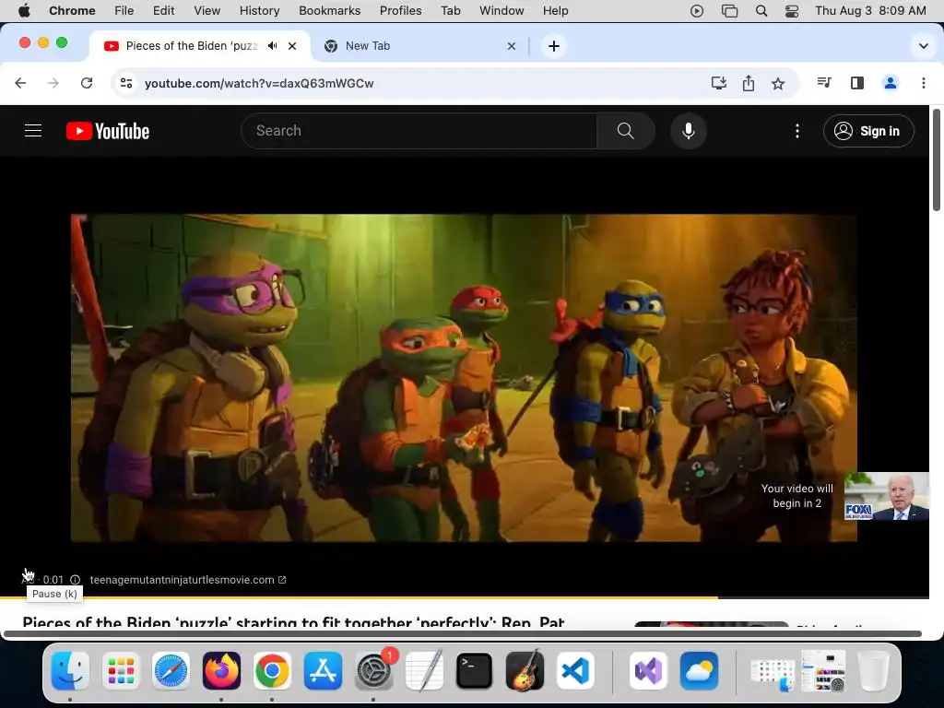Viewport: 944px width, 708px height.
Task: Bookmark this tab with star icon
Action: (x=778, y=83)
